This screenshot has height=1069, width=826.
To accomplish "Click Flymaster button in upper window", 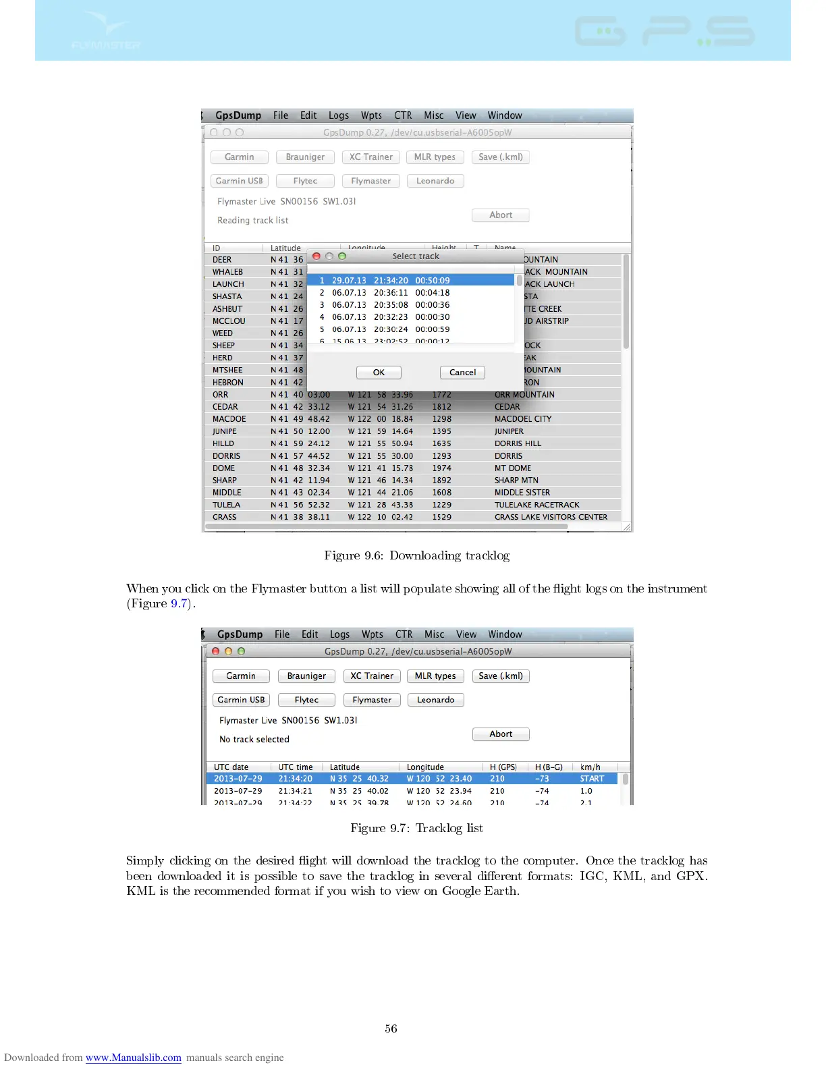I will [x=371, y=181].
